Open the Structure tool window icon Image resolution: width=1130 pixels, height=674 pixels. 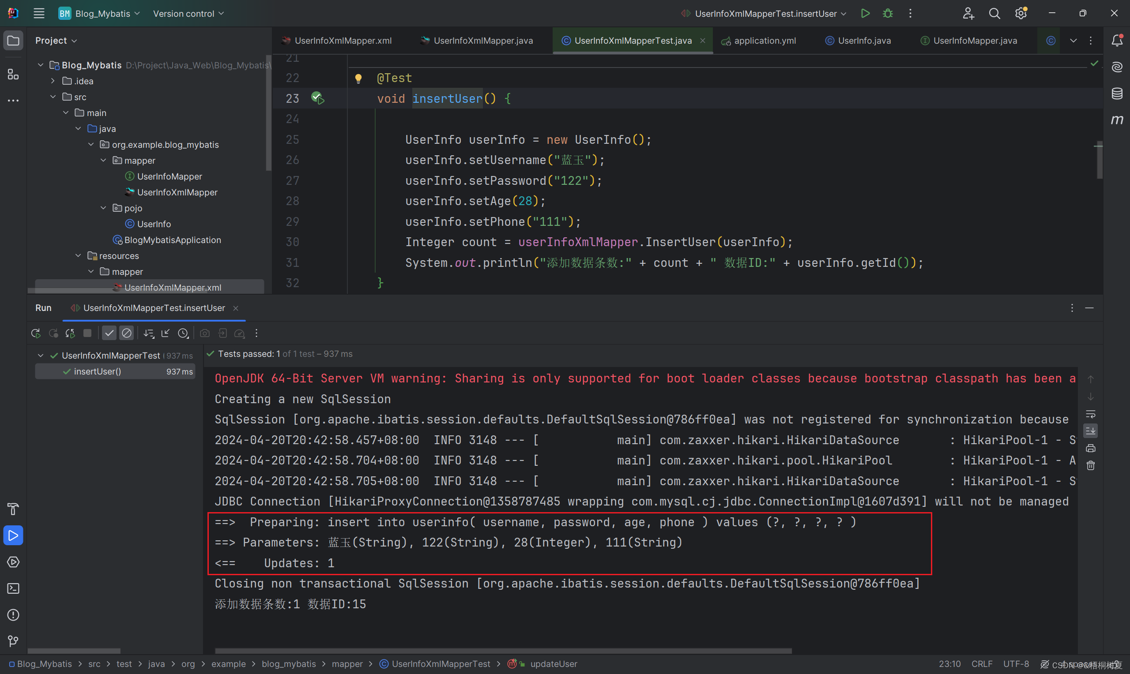13,74
